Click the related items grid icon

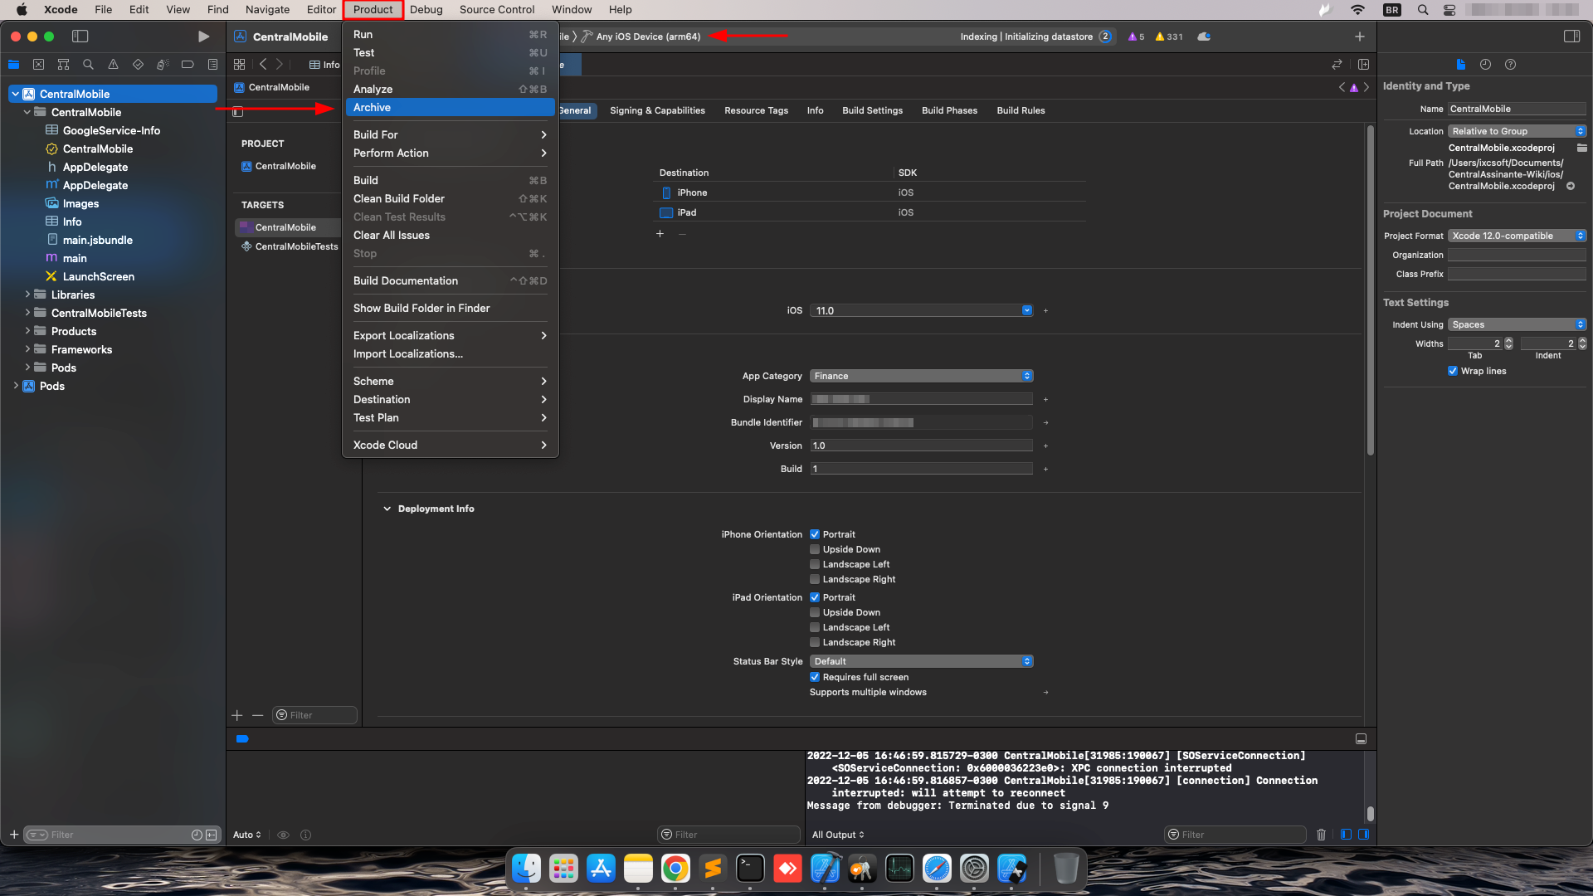tap(240, 65)
